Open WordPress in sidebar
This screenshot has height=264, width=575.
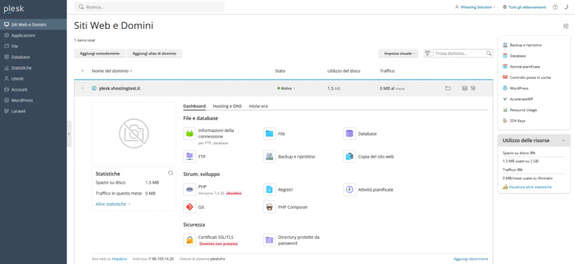click(x=33, y=100)
